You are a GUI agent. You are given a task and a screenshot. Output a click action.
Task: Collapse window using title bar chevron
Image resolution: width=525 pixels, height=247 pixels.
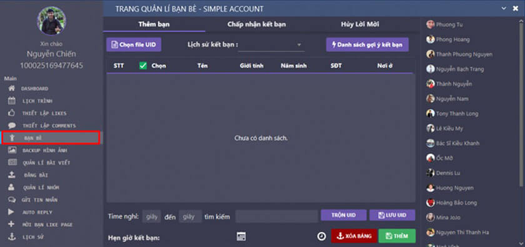point(504,8)
